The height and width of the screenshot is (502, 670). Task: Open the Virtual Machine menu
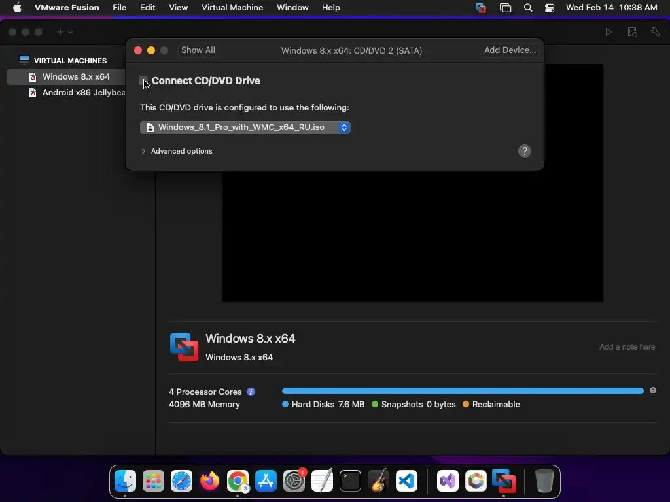[x=232, y=8]
